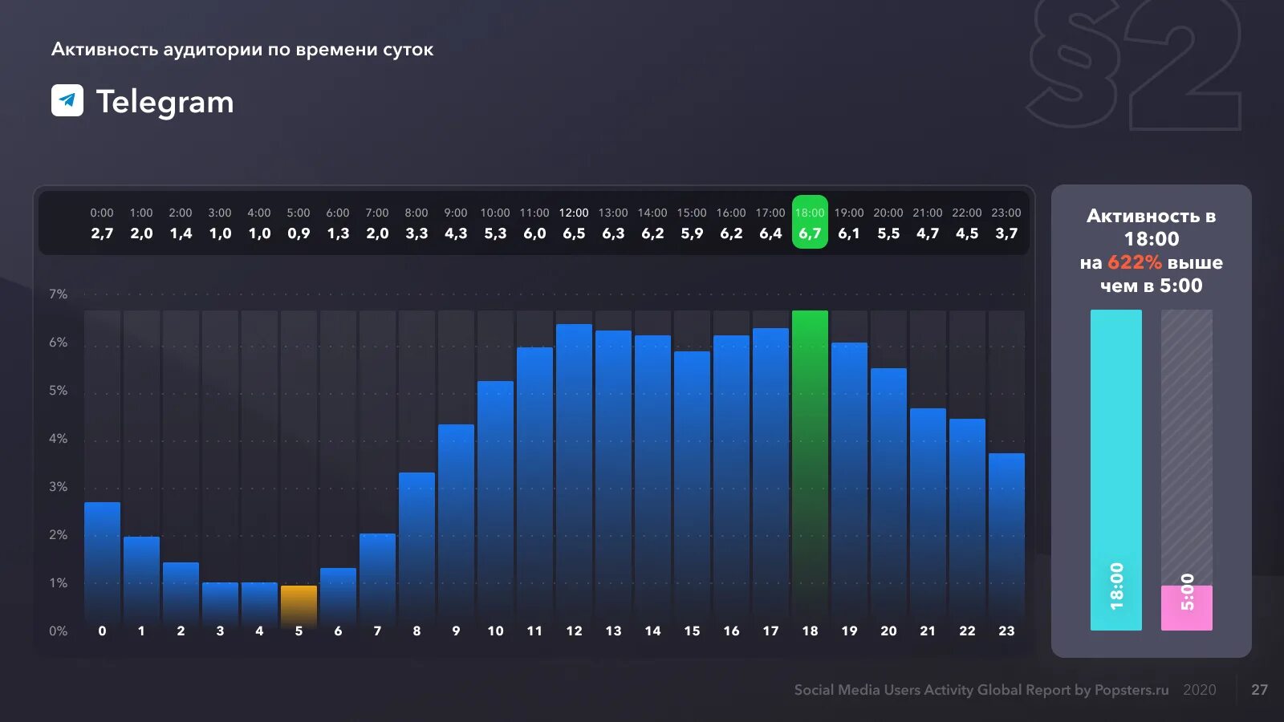The image size is (1284, 722).
Task: Click the 12:00 table cell showing 6,5
Action: coord(574,223)
